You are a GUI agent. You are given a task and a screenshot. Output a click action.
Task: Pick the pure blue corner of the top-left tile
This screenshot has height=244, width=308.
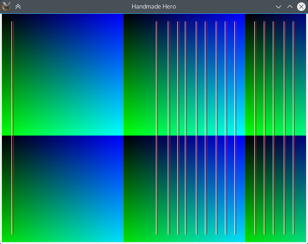(121, 17)
